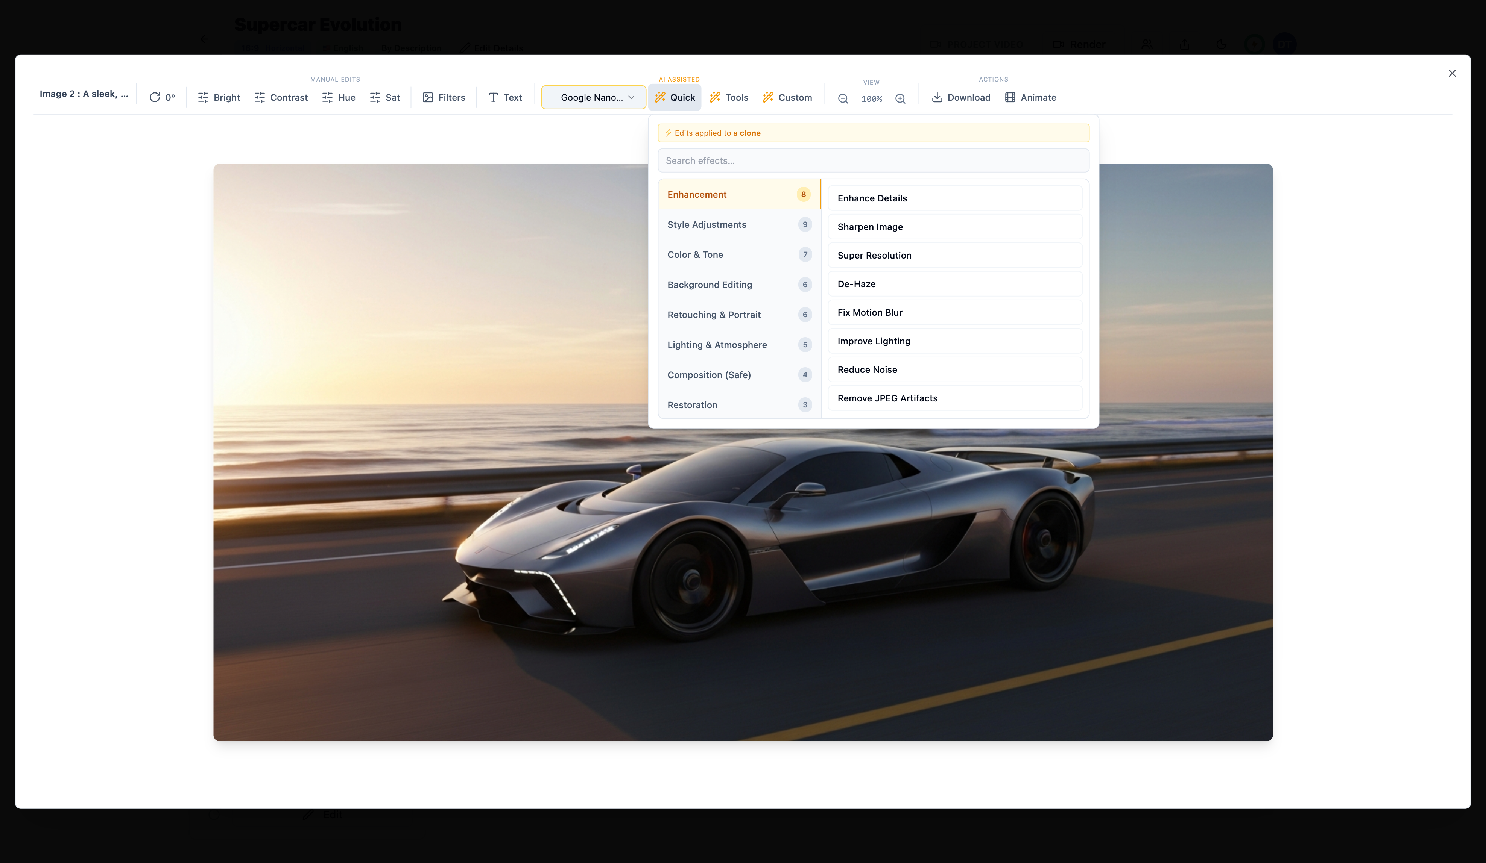
Task: Click the 100% zoom level indicator
Action: click(872, 98)
